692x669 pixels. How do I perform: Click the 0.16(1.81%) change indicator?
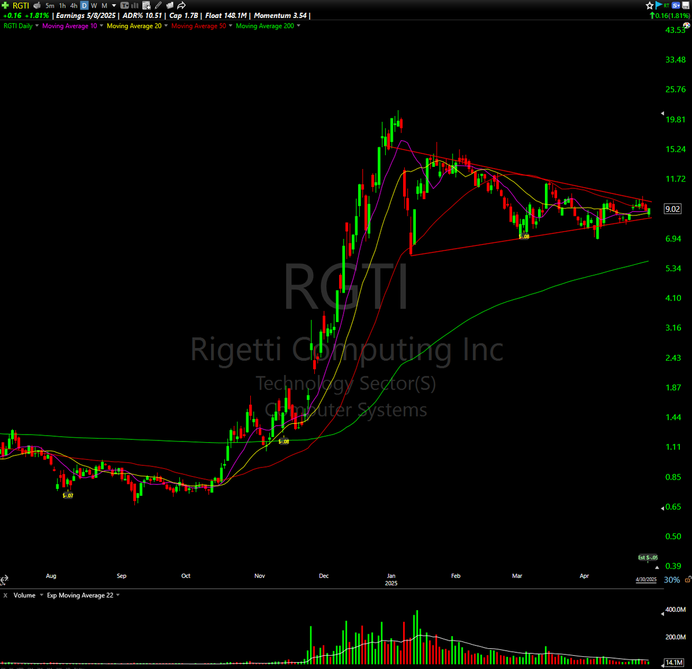[670, 16]
